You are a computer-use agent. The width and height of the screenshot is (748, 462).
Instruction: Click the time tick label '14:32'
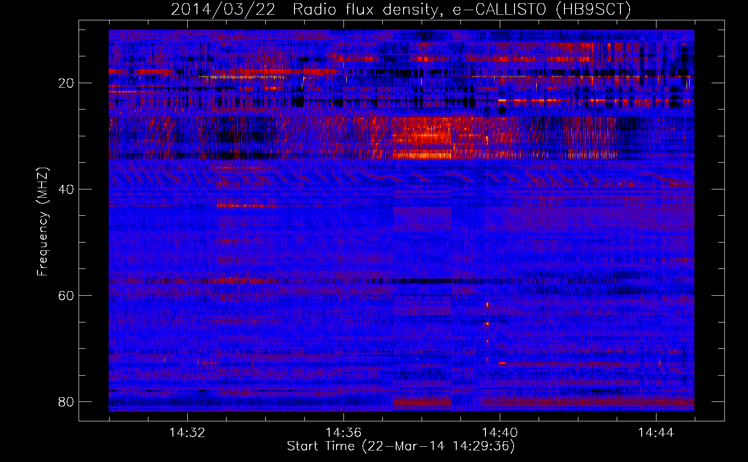coord(187,433)
